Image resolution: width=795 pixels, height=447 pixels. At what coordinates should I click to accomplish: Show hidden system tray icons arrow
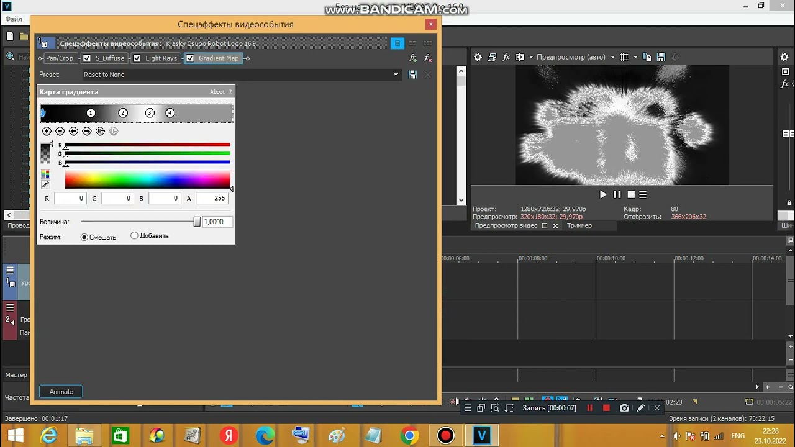tap(661, 436)
